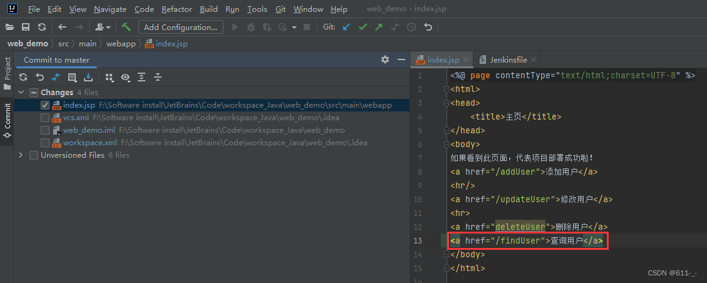This screenshot has width=707, height=283.
Task: Open the Git menu
Action: point(281,9)
